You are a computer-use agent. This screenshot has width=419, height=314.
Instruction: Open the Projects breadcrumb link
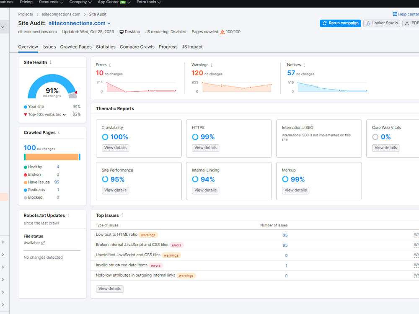click(x=26, y=14)
